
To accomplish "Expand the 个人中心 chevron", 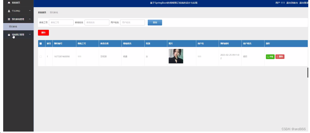I will 30,11.
